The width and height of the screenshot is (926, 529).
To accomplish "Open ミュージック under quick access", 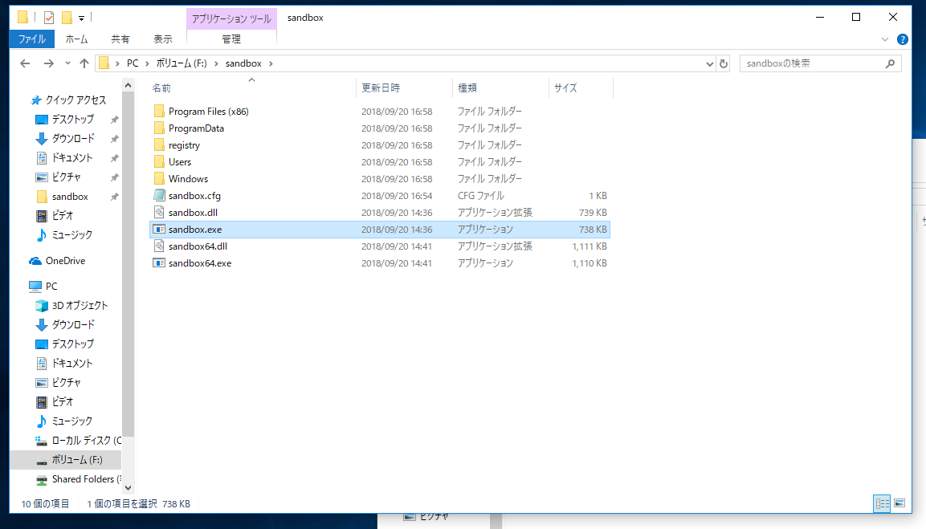I will pos(72,235).
